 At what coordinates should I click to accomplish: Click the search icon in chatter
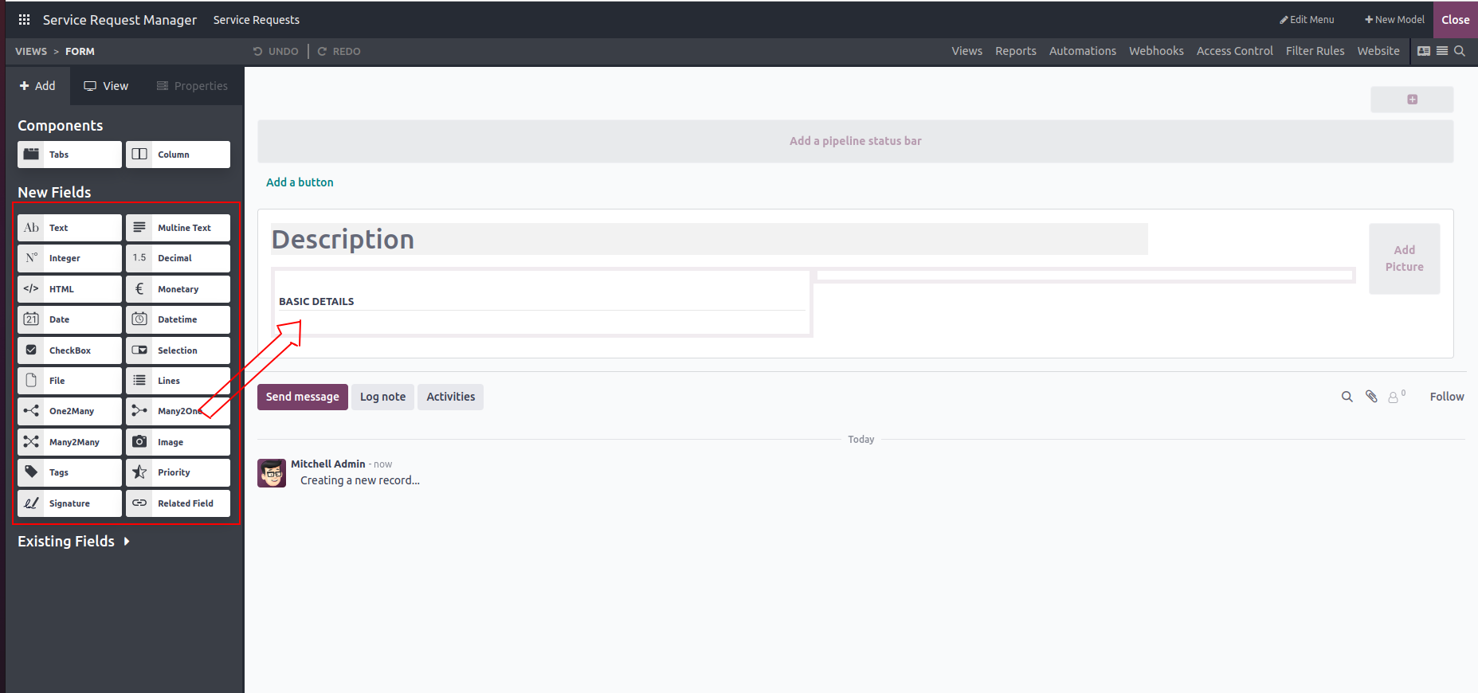pos(1347,397)
